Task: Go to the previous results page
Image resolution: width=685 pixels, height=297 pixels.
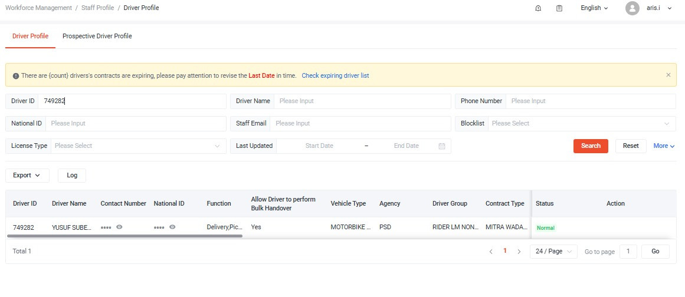Action: 491,252
